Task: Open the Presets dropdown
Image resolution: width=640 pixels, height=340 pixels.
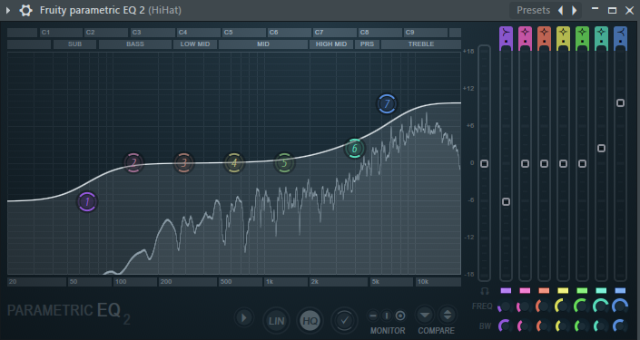Action: pyautogui.click(x=533, y=10)
